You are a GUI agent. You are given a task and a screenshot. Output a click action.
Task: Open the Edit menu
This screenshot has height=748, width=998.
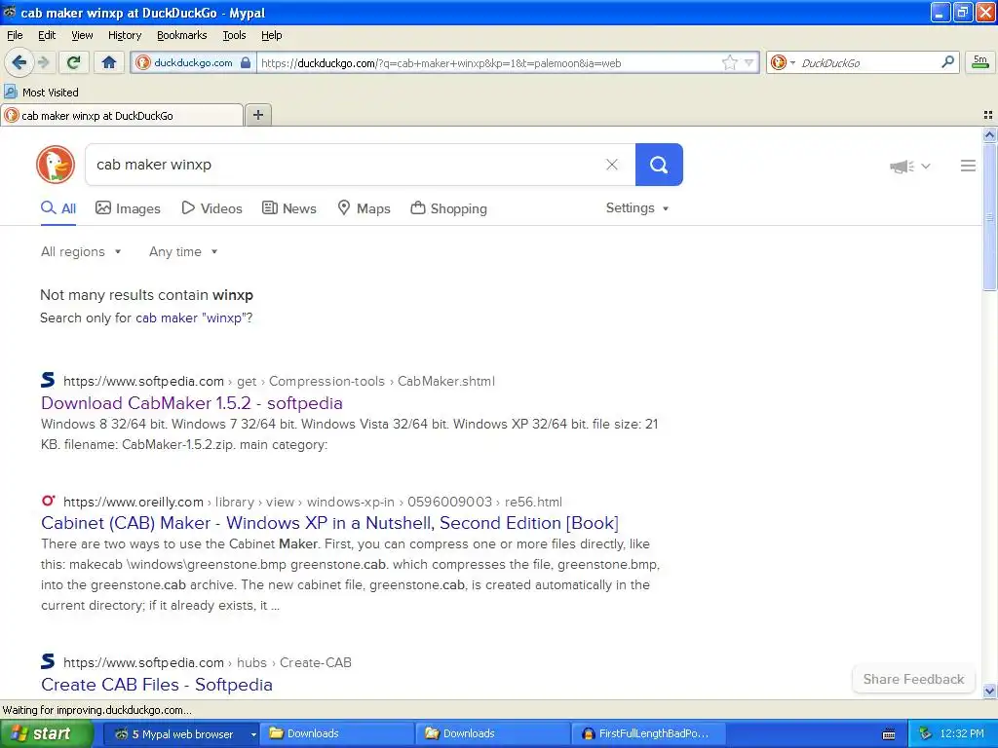pos(47,35)
